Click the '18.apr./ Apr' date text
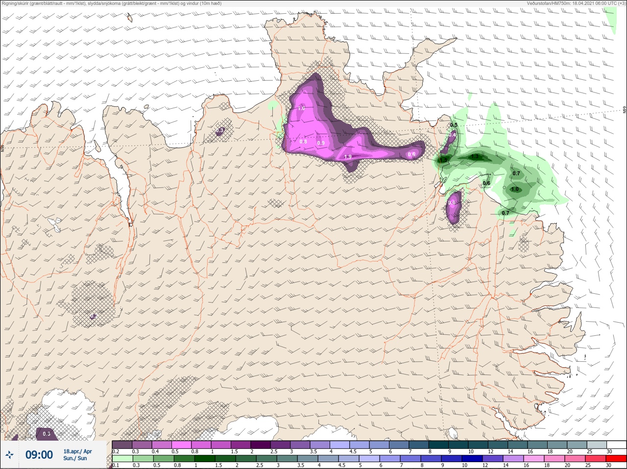This screenshot has width=627, height=469. (77, 451)
